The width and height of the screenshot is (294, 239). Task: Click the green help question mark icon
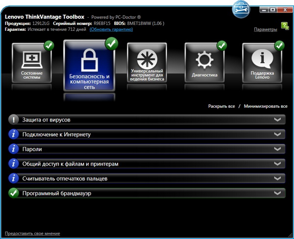(x=285, y=26)
